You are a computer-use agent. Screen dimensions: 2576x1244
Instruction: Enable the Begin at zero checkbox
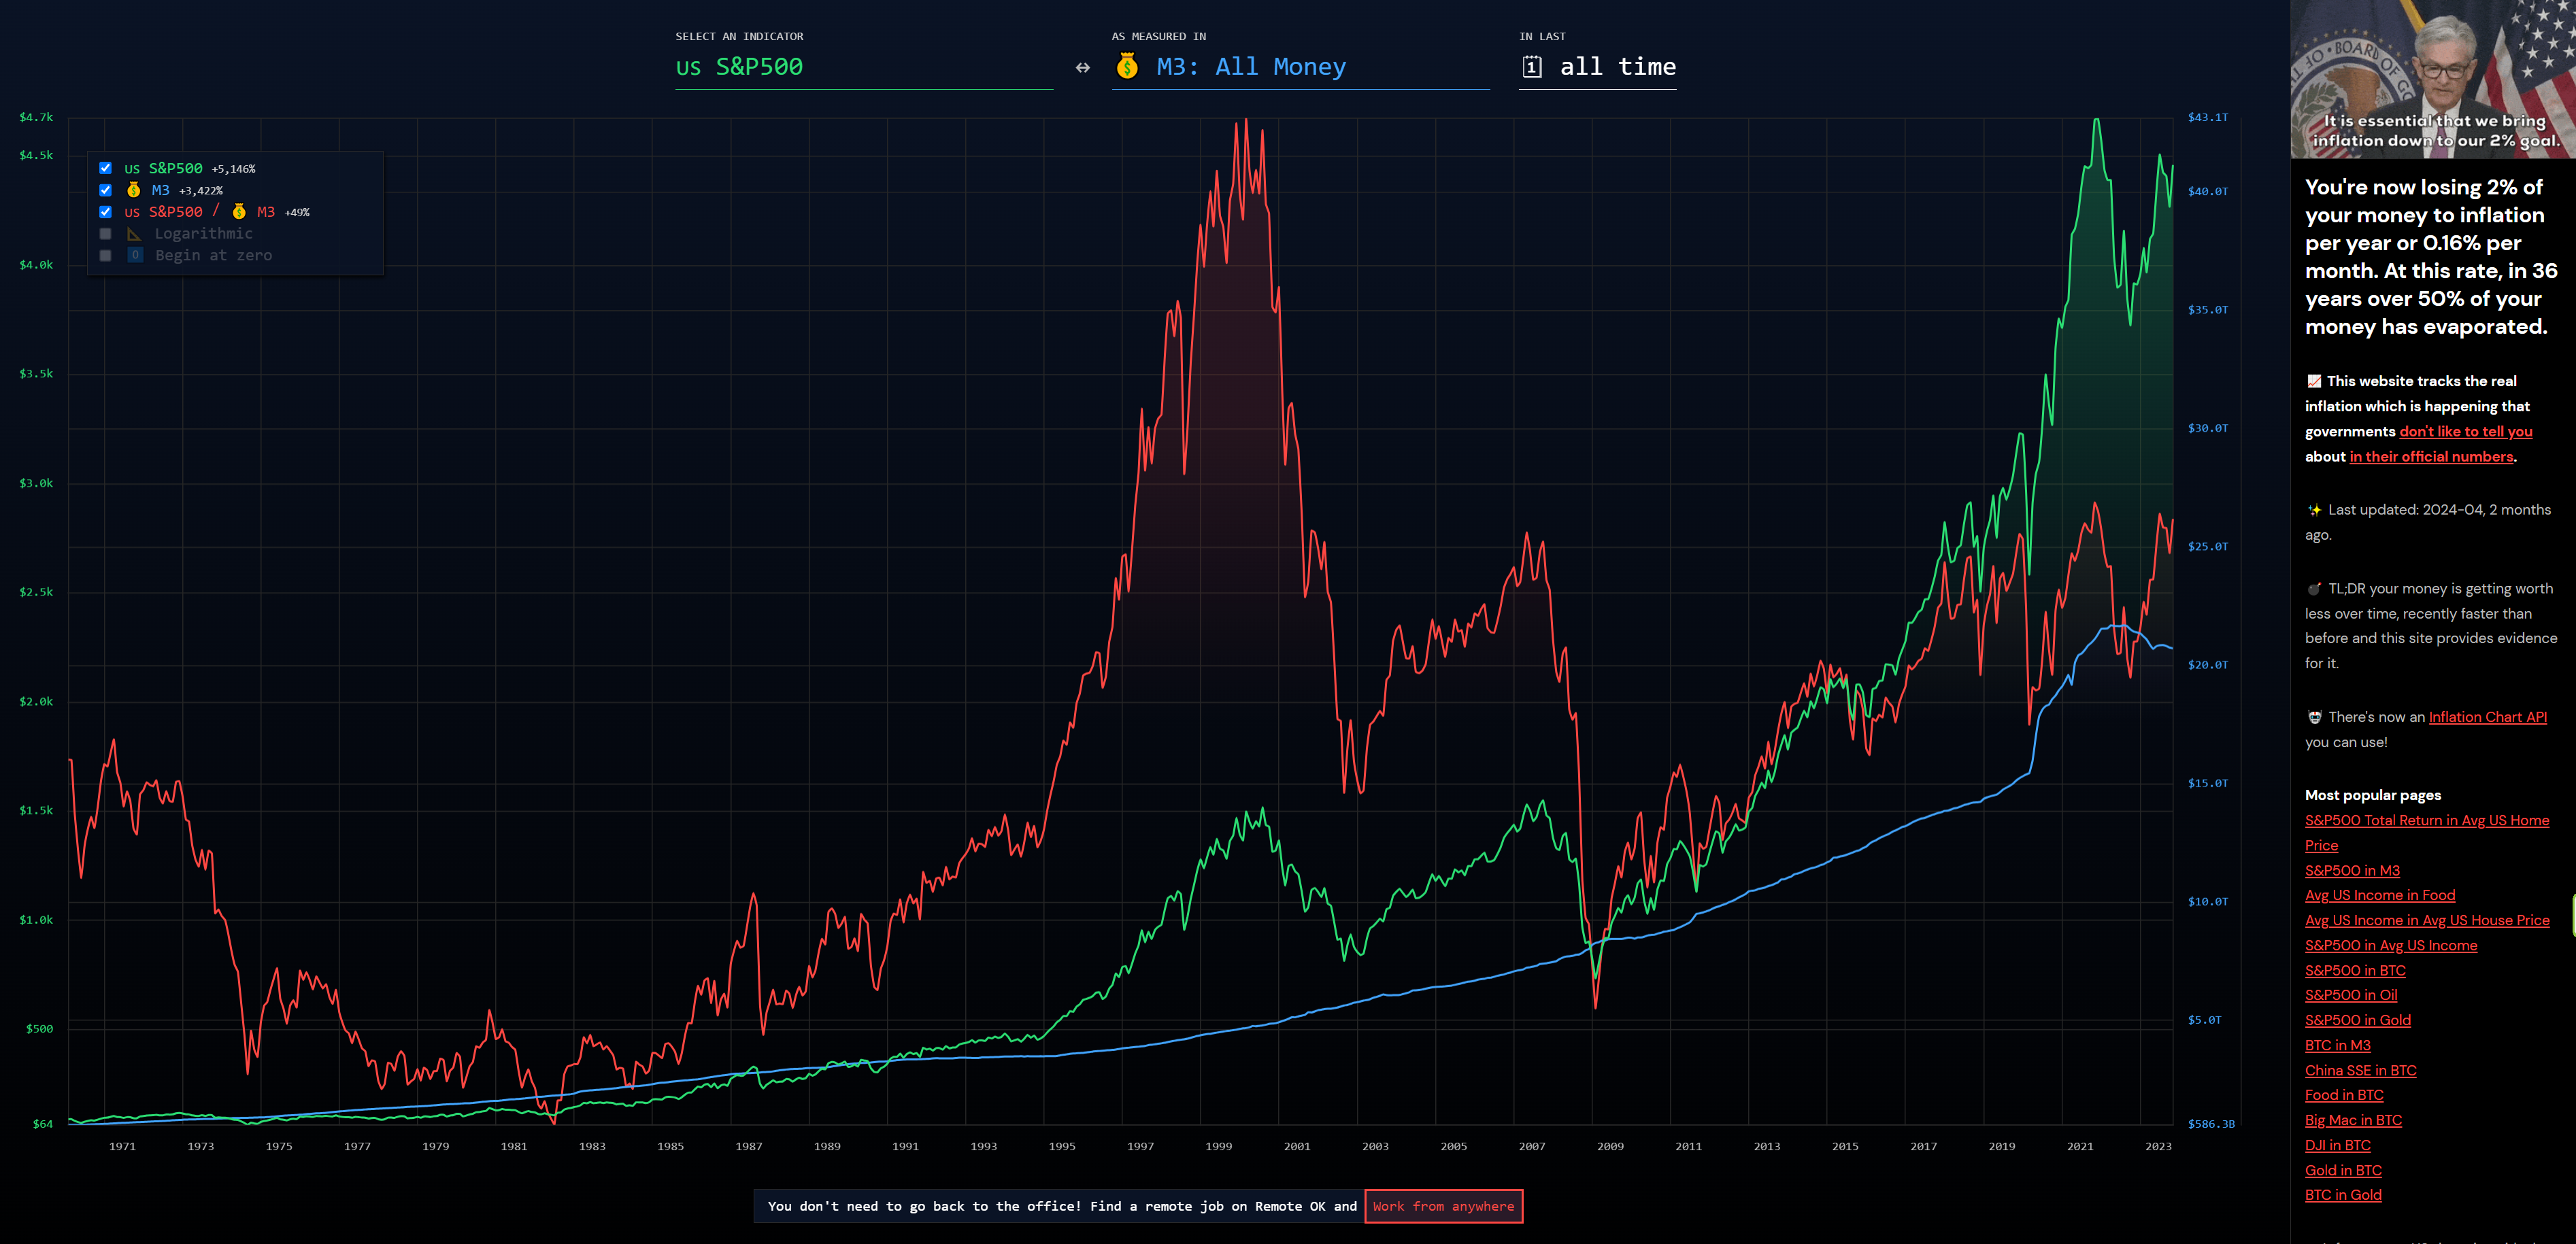(105, 256)
